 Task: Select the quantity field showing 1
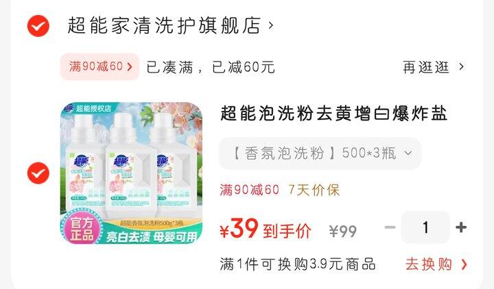coord(425,227)
